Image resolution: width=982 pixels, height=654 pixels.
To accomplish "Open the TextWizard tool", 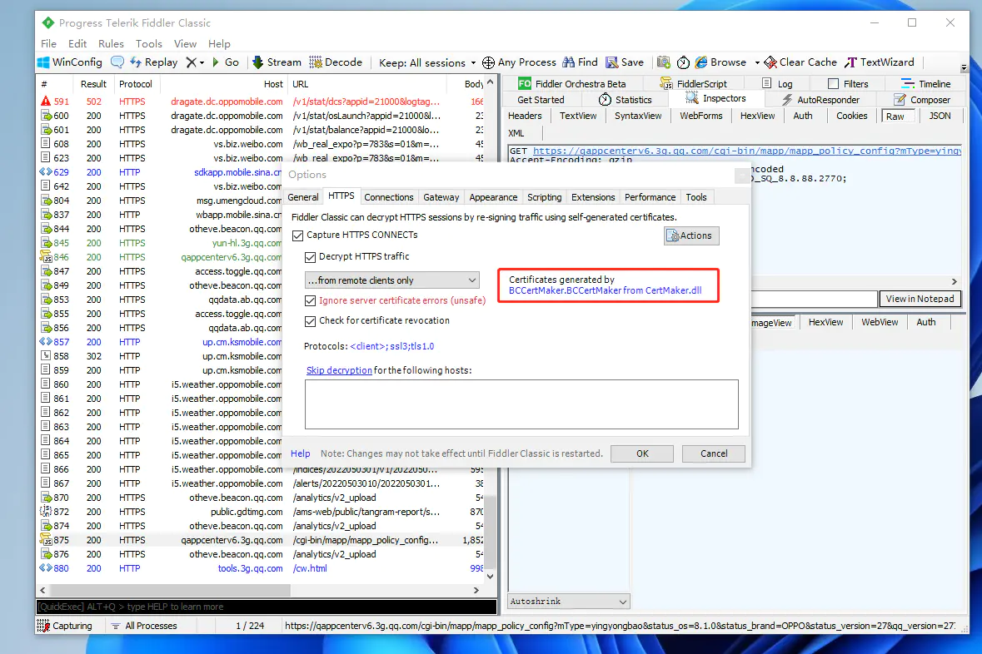I will (x=880, y=62).
